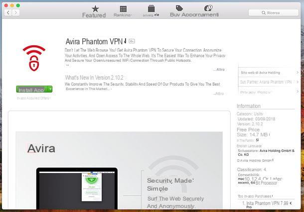
Task: Expand What's New text with Altro
Action: point(219,94)
